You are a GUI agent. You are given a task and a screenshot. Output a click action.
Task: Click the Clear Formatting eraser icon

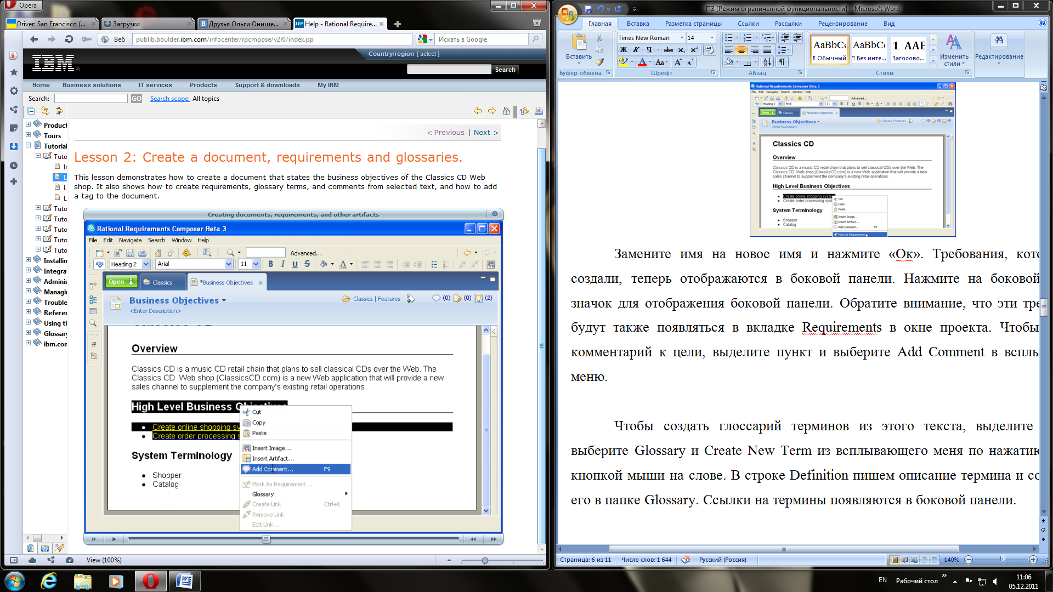[710, 50]
